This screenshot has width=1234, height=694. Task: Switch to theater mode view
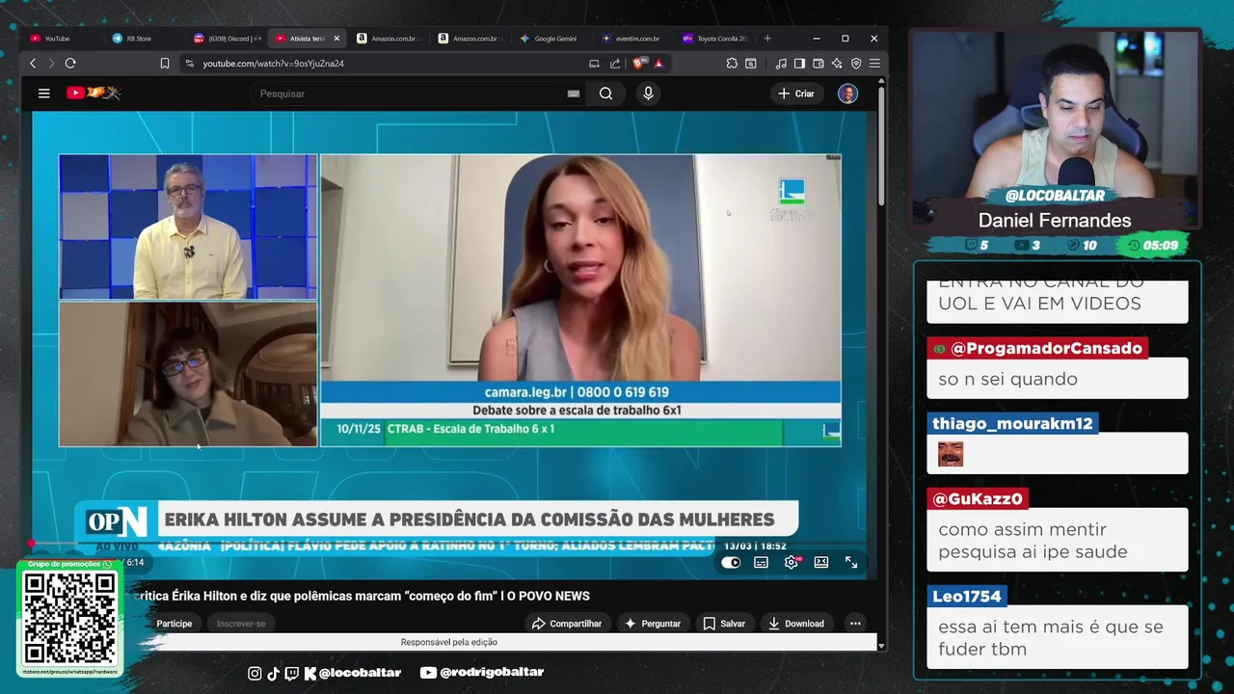[x=821, y=563]
